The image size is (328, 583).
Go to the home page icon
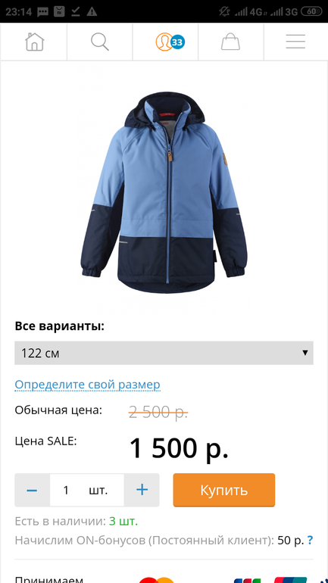[34, 42]
